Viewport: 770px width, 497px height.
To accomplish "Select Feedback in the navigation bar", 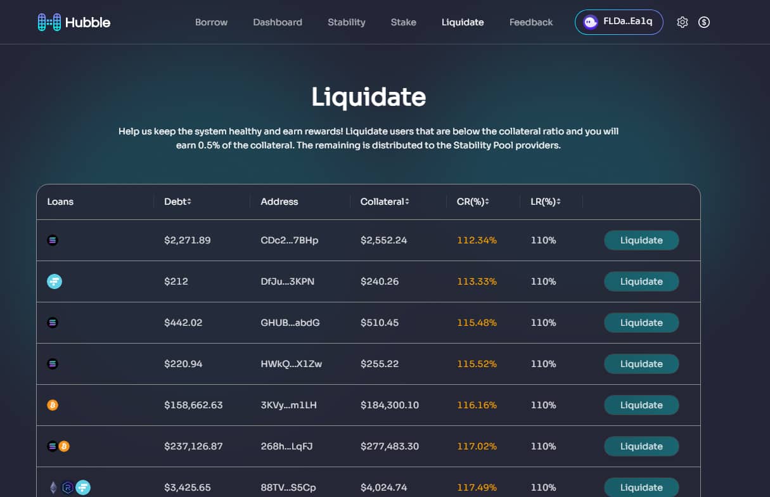I will 530,22.
